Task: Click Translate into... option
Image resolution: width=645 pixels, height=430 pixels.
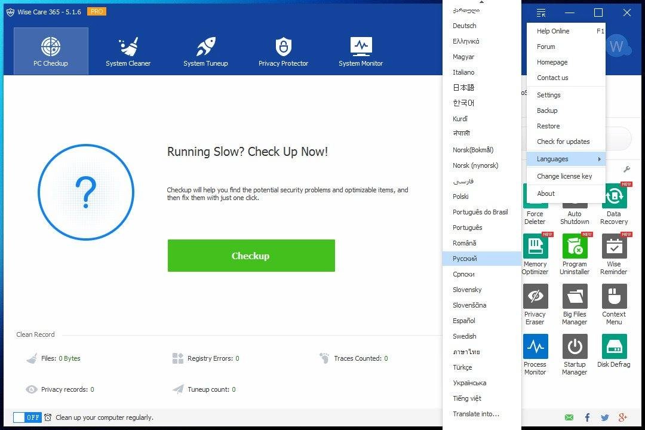Action: [x=482, y=414]
